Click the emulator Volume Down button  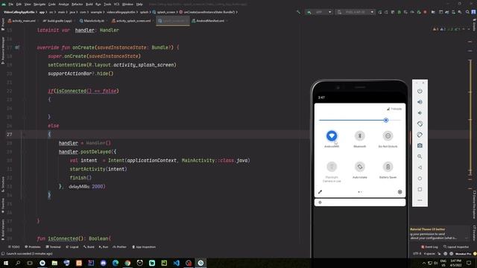tap(420, 113)
